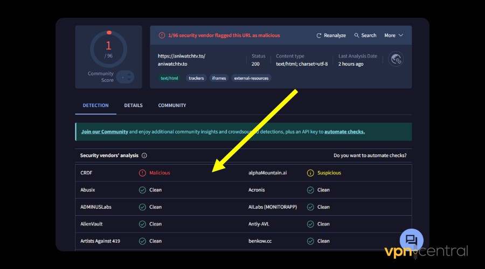The width and height of the screenshot is (485, 269).
Task: Select the trackers tag
Action: 196,78
